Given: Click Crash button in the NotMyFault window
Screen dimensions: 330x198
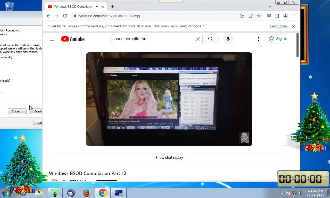Looking at the screenshot, I should [x=35, y=111].
